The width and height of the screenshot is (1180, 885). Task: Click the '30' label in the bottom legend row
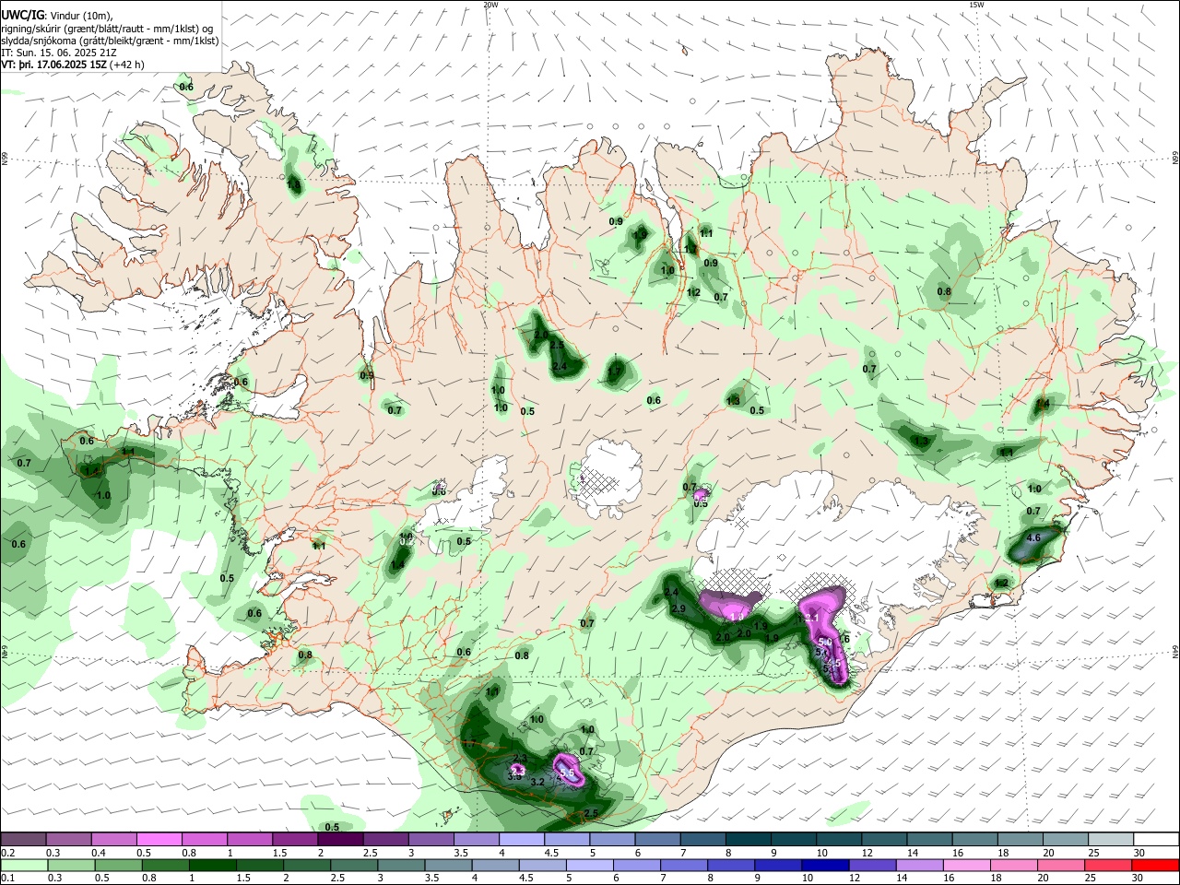[1138, 878]
